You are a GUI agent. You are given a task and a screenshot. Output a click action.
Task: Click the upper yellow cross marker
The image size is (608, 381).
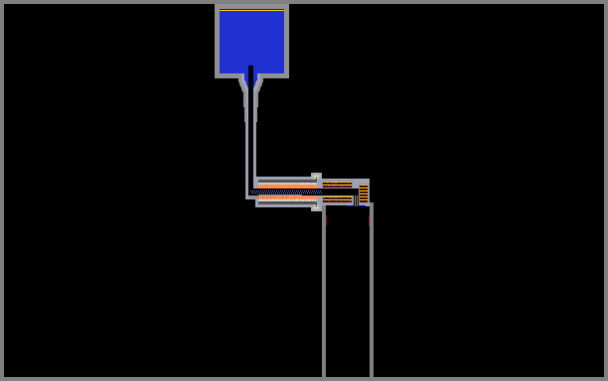click(x=316, y=177)
